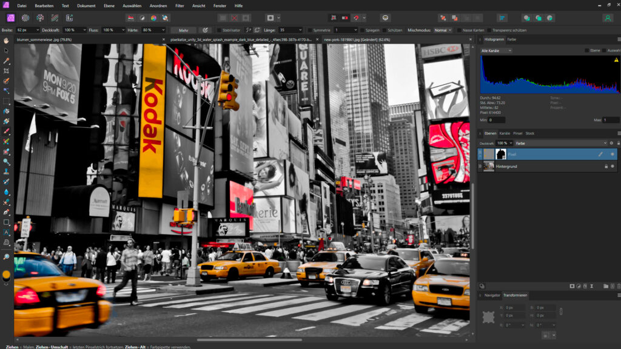Viewport: 621px width, 349px height.
Task: Open the Mischmodus Normal dropdown
Action: pyautogui.click(x=442, y=30)
